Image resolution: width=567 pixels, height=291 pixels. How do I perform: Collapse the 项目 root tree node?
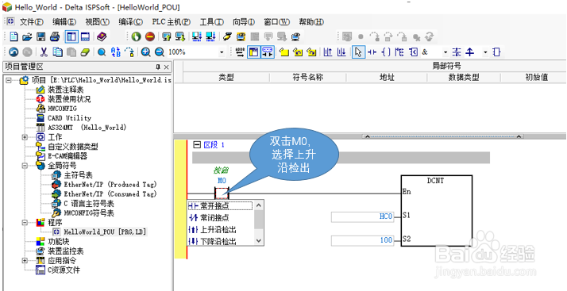click(x=9, y=80)
